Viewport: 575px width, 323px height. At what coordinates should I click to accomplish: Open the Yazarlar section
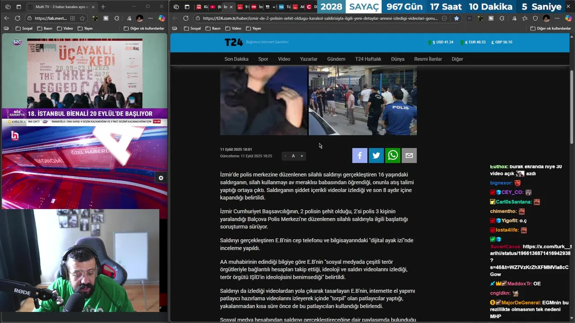[x=309, y=59]
